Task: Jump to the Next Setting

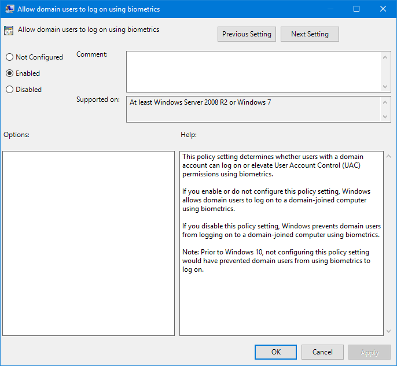Action: pyautogui.click(x=310, y=34)
